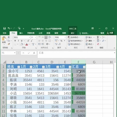Open 单元格样式 cell styles
The height and width of the screenshot is (117, 117).
point(75,44)
